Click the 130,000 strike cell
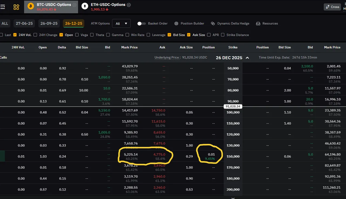Viewport: 346px width, 199px height. click(x=233, y=145)
